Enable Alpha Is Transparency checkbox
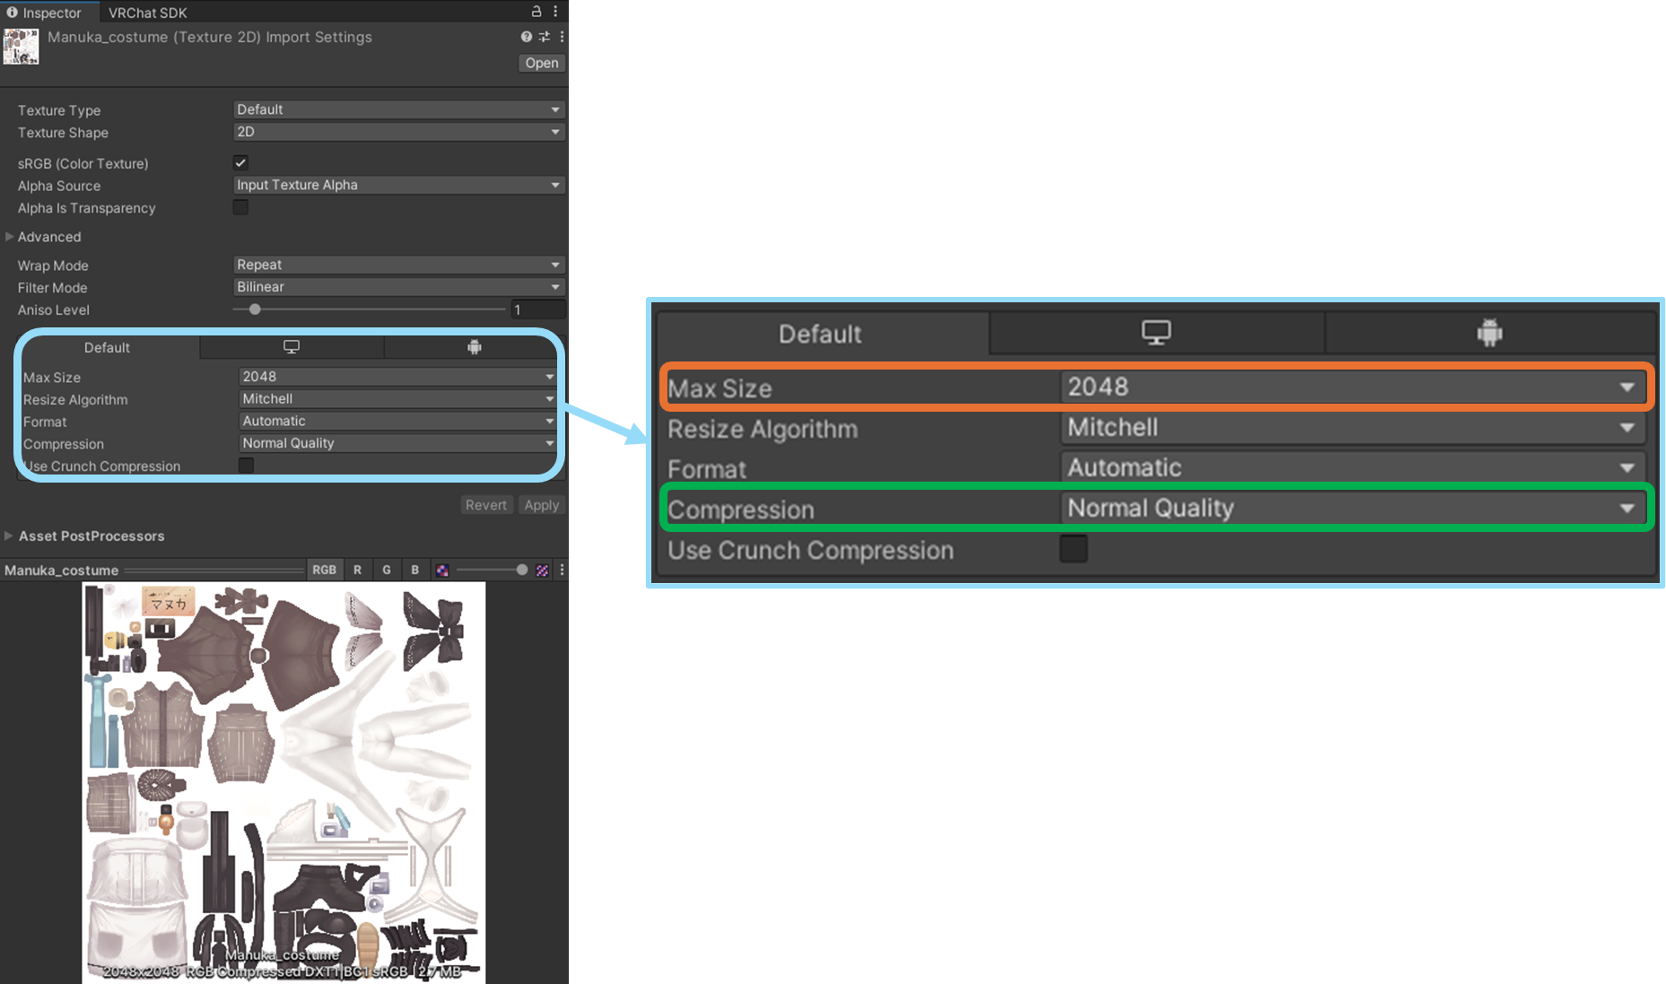1666x984 pixels. pos(240,207)
